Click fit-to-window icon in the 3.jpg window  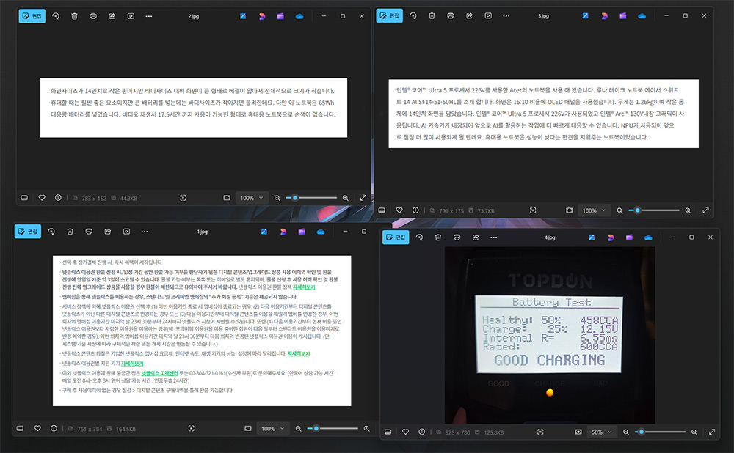(x=570, y=210)
